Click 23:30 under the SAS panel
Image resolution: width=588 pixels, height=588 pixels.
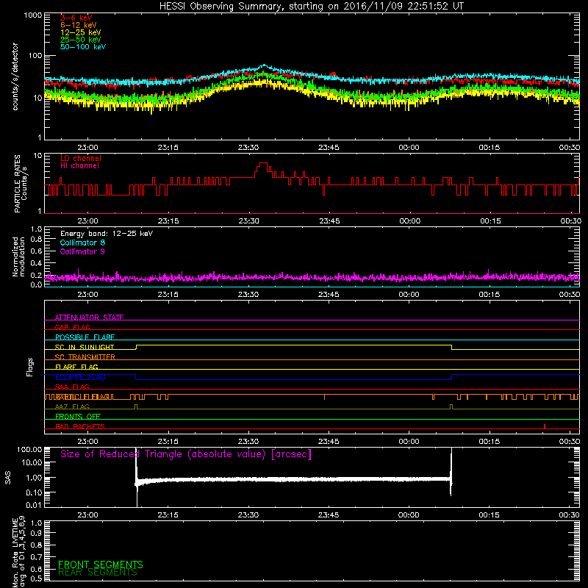[x=248, y=515]
